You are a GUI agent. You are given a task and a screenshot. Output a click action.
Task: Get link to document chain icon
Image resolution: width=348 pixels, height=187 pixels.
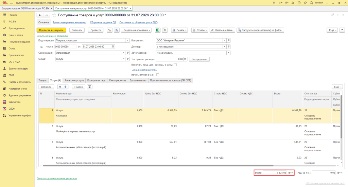(332, 15)
